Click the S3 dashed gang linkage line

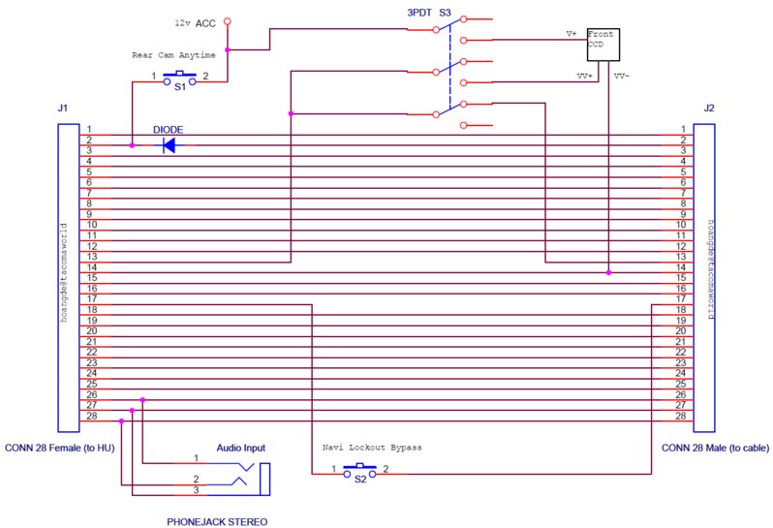[450, 67]
